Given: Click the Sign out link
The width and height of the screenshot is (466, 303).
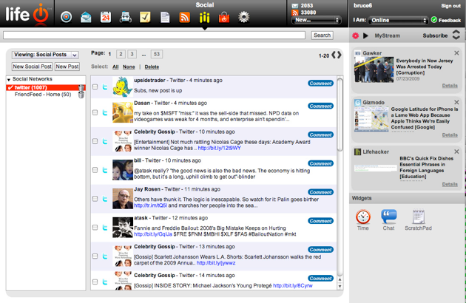Looking at the screenshot, I should [450, 6].
